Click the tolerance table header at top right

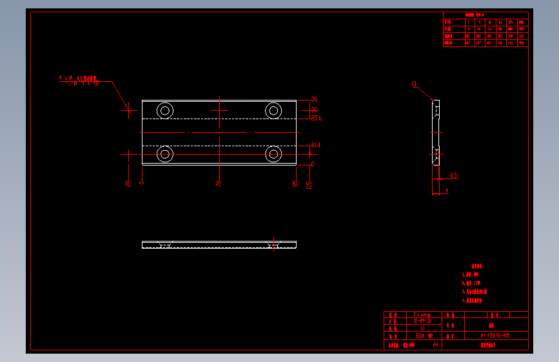475,15
